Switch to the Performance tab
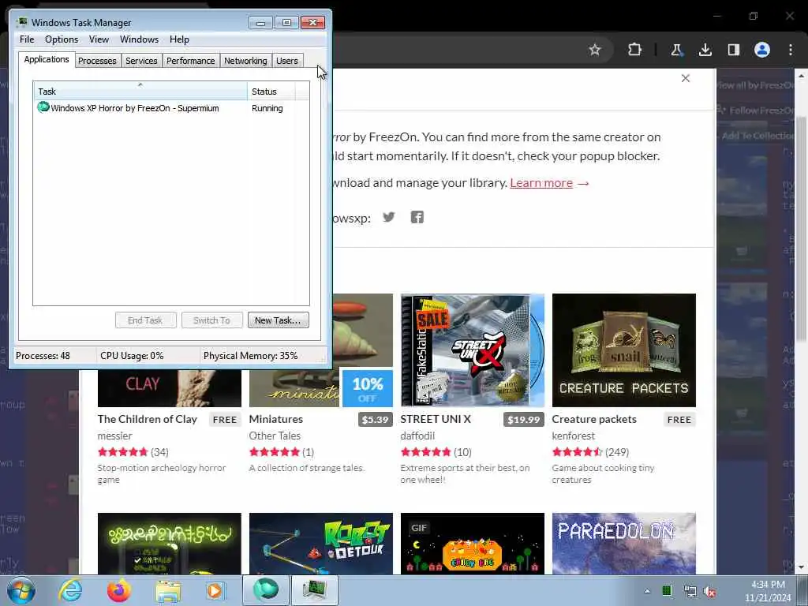This screenshot has height=606, width=808. 190,61
